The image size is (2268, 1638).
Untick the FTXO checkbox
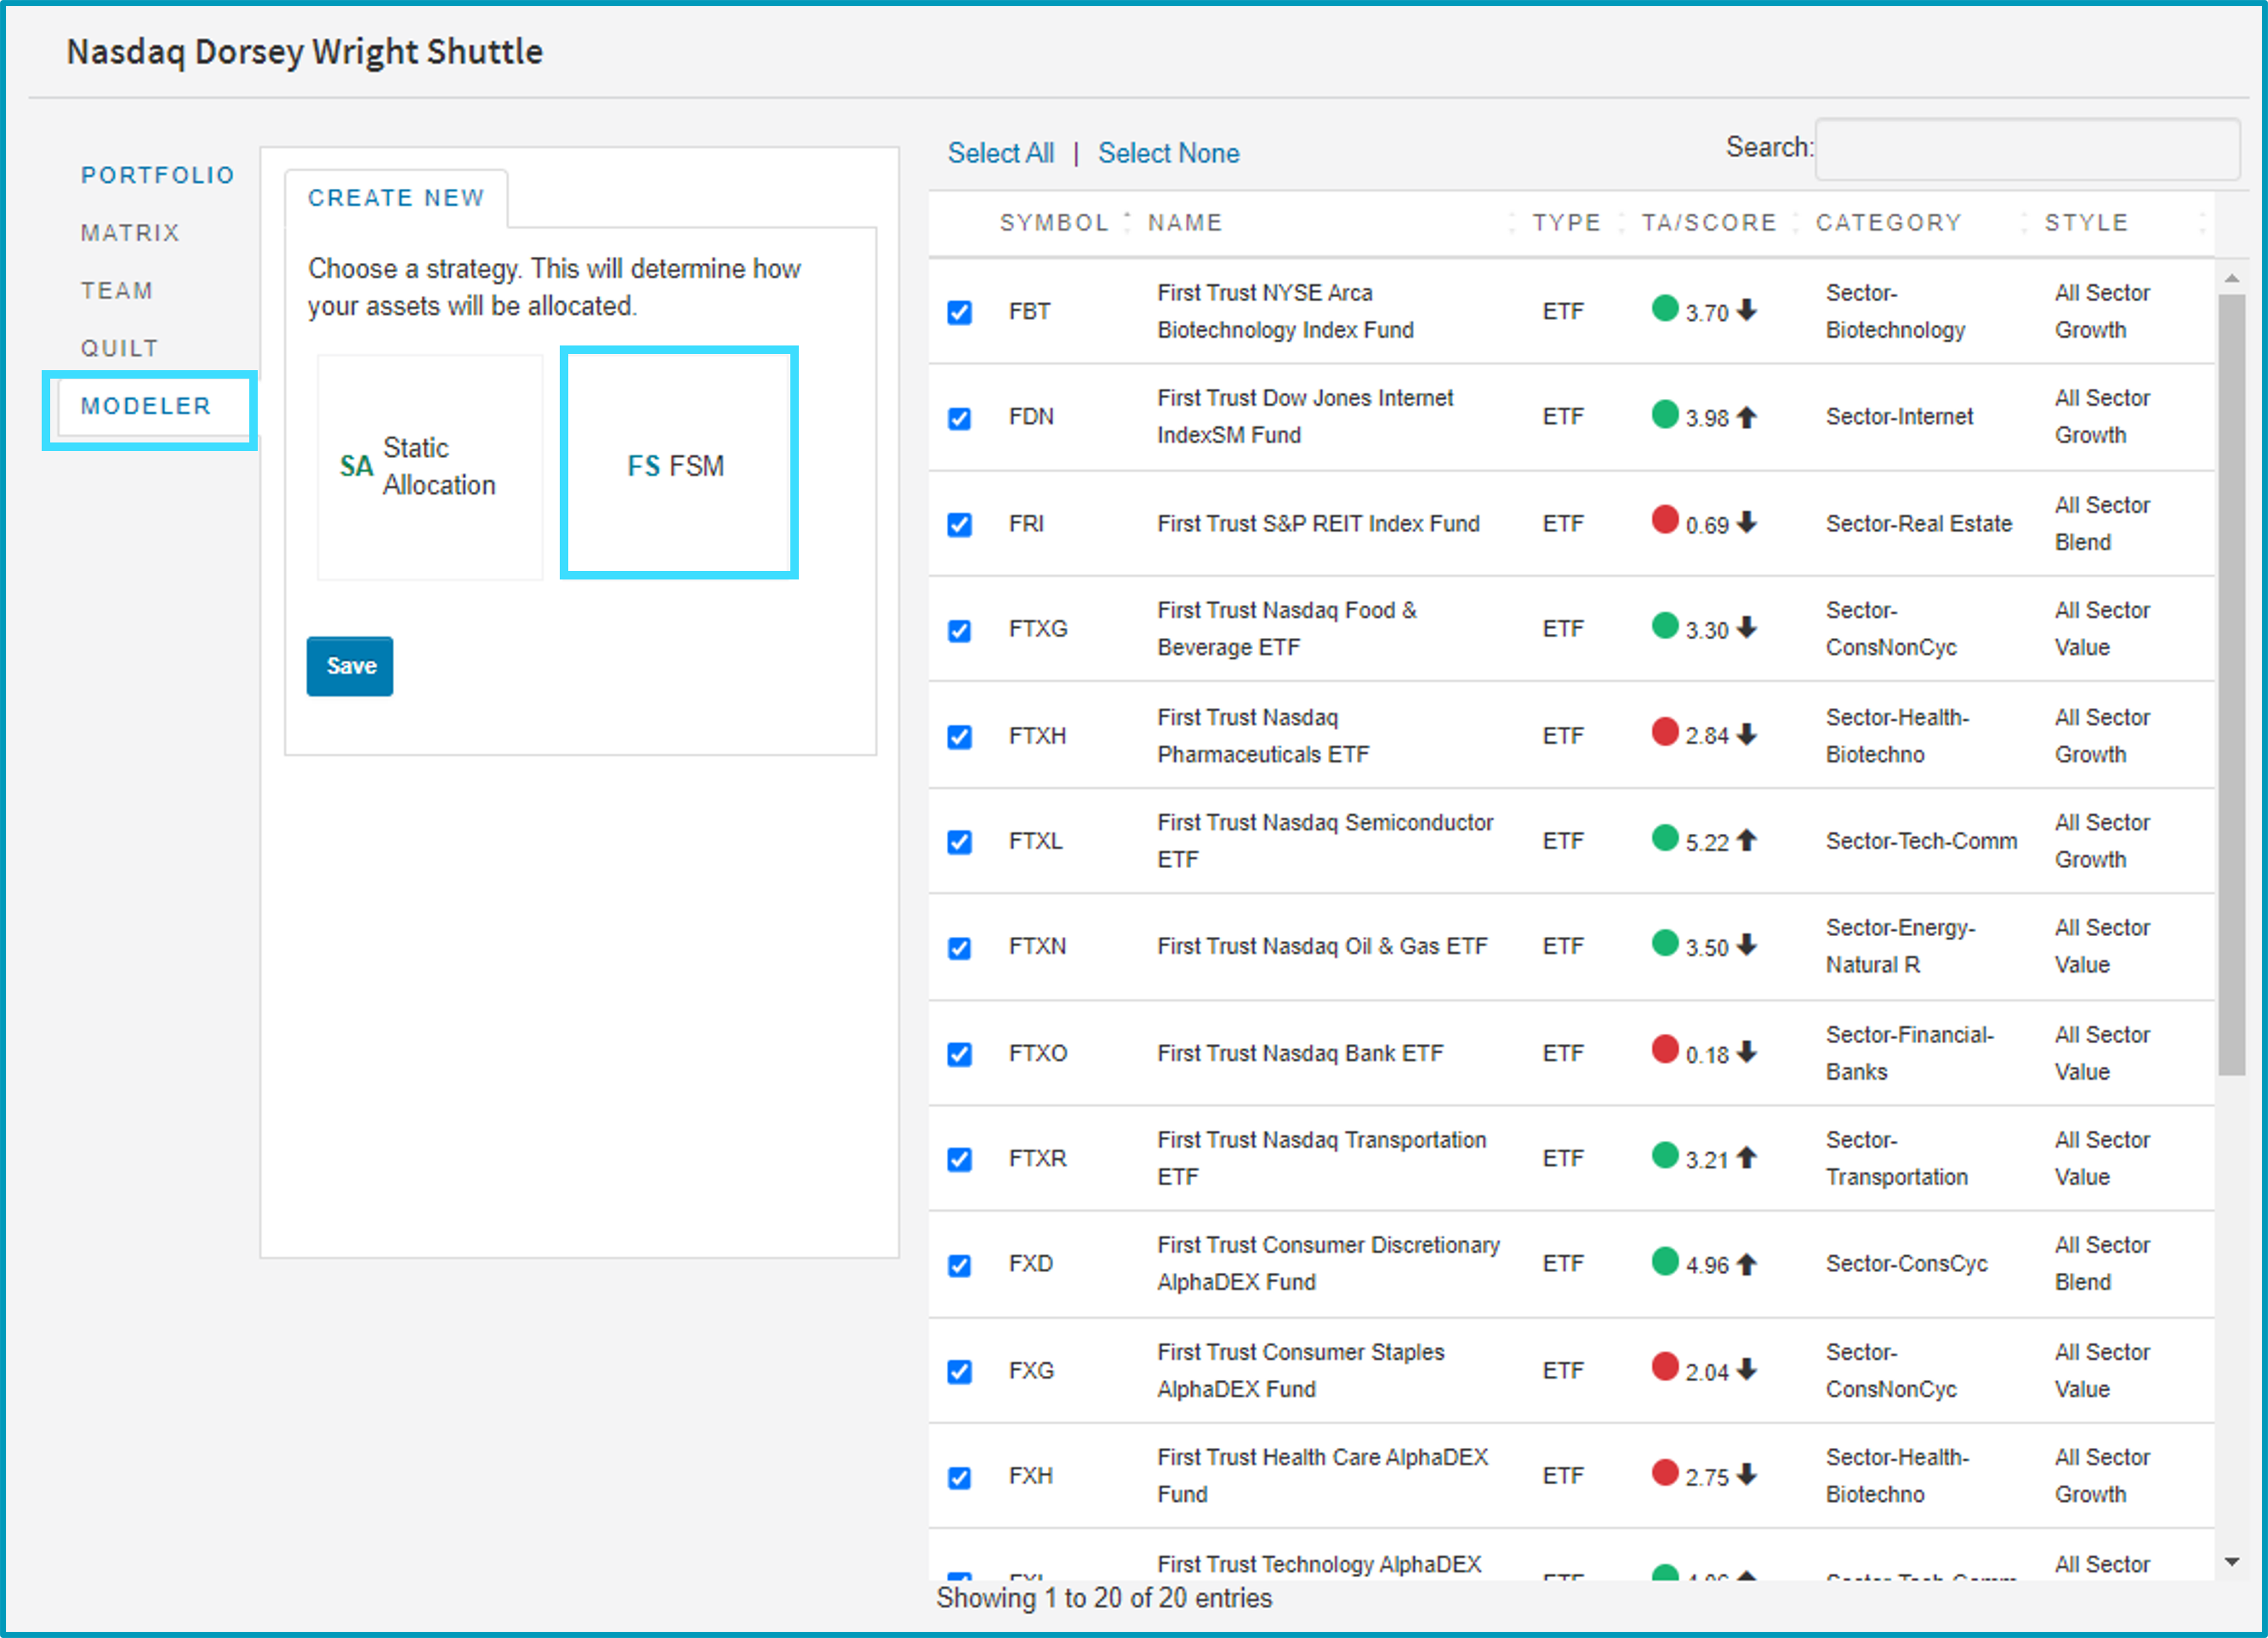960,1054
